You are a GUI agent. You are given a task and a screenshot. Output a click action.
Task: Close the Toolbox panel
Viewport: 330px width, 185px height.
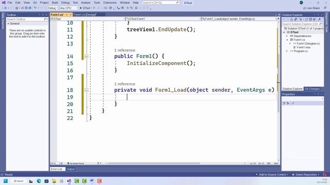(x=46, y=15)
